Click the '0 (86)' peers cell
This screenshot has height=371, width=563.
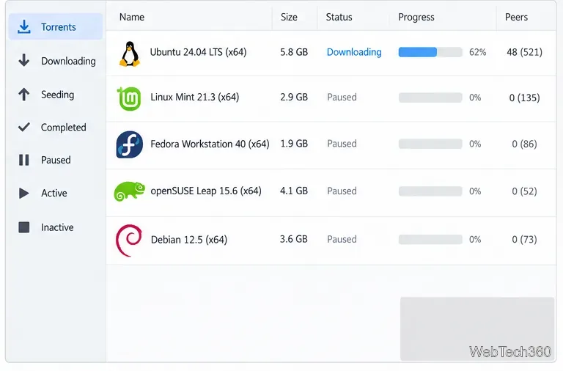[525, 144]
